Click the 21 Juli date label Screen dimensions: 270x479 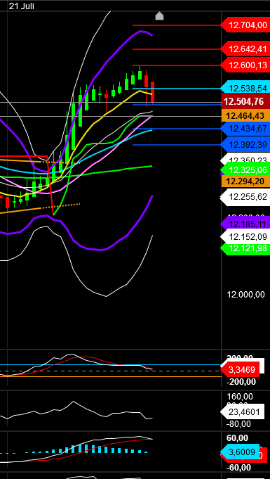pos(21,6)
